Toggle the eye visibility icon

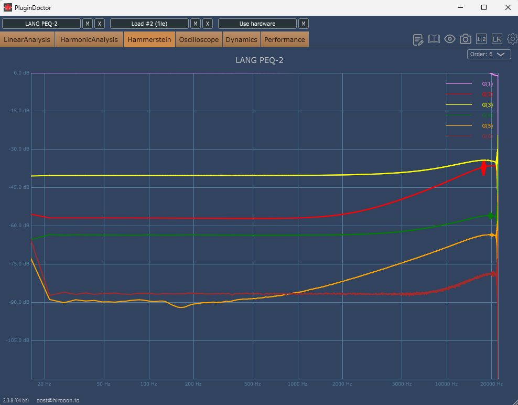point(450,39)
